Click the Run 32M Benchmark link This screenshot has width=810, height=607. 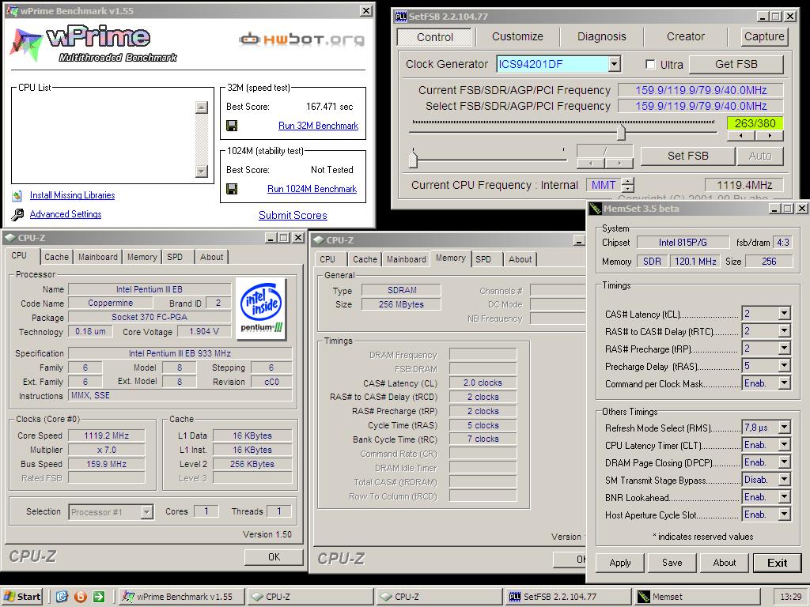318,126
